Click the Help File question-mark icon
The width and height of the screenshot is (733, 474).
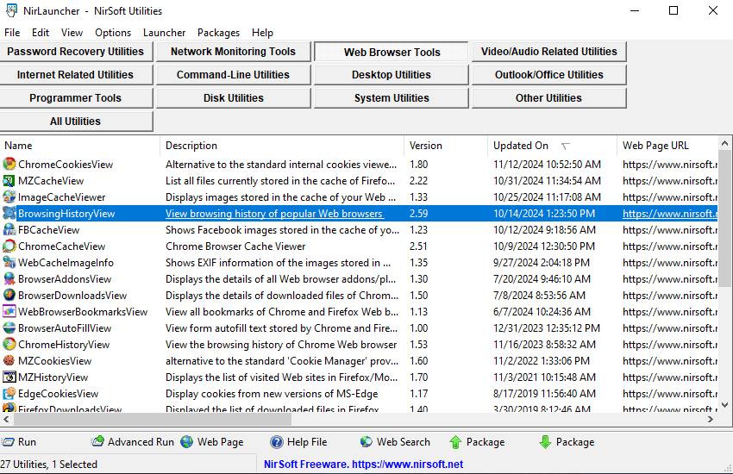click(x=277, y=442)
